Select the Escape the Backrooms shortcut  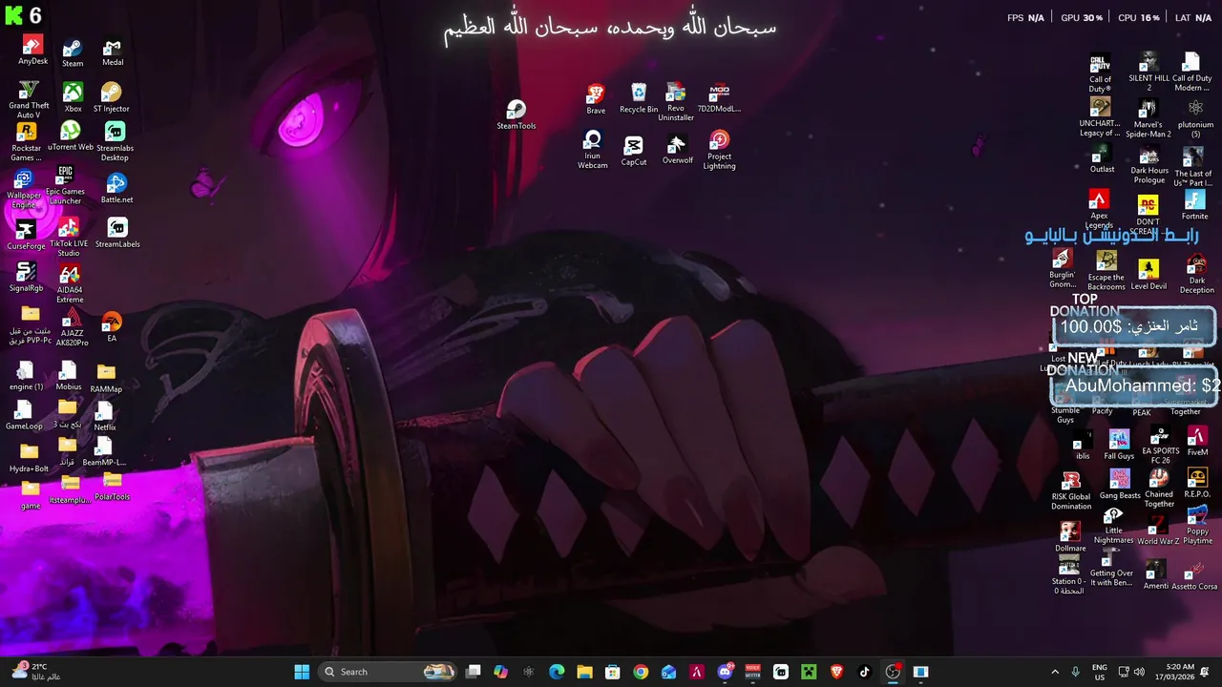[x=1106, y=271]
